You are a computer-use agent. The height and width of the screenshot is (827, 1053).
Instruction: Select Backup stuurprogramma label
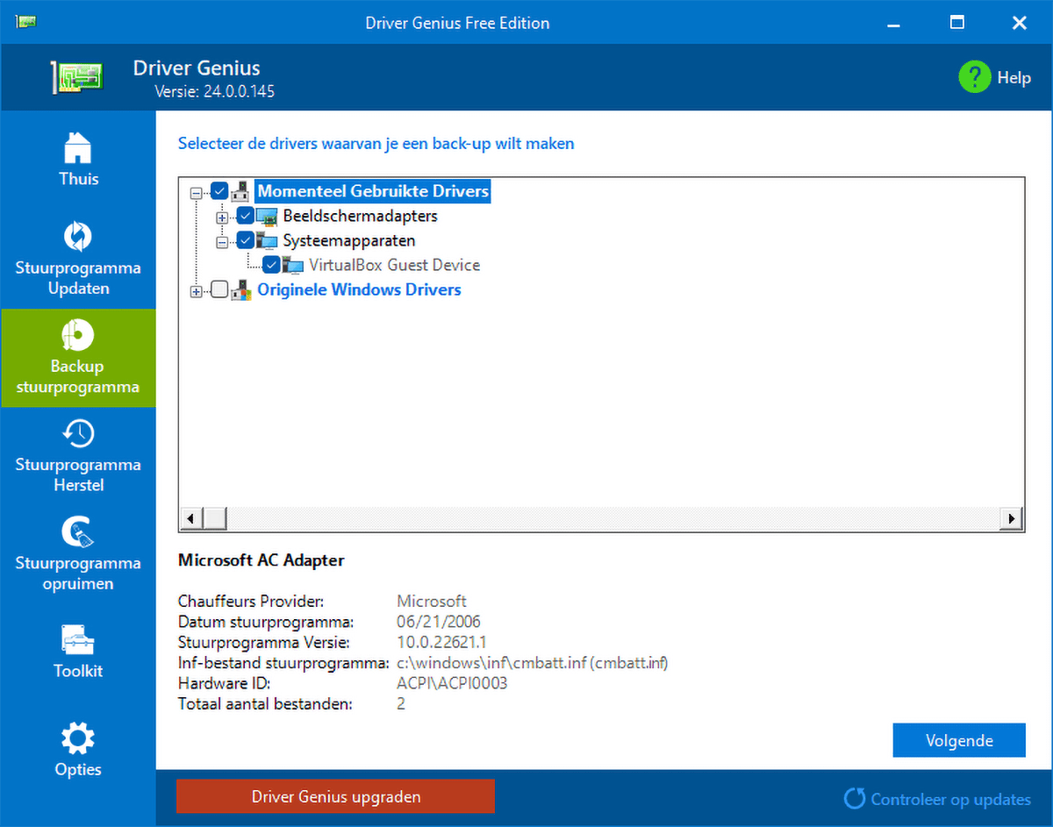point(78,376)
